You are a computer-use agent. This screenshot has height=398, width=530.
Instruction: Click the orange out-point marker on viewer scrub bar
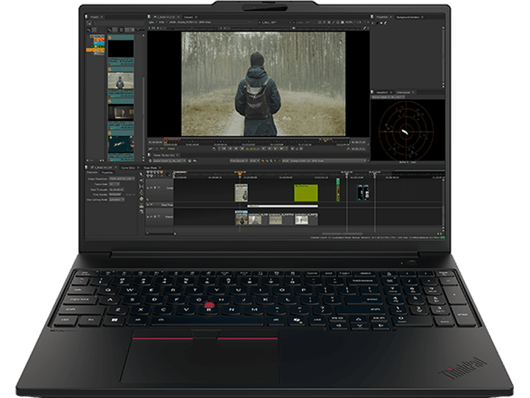tap(325, 140)
